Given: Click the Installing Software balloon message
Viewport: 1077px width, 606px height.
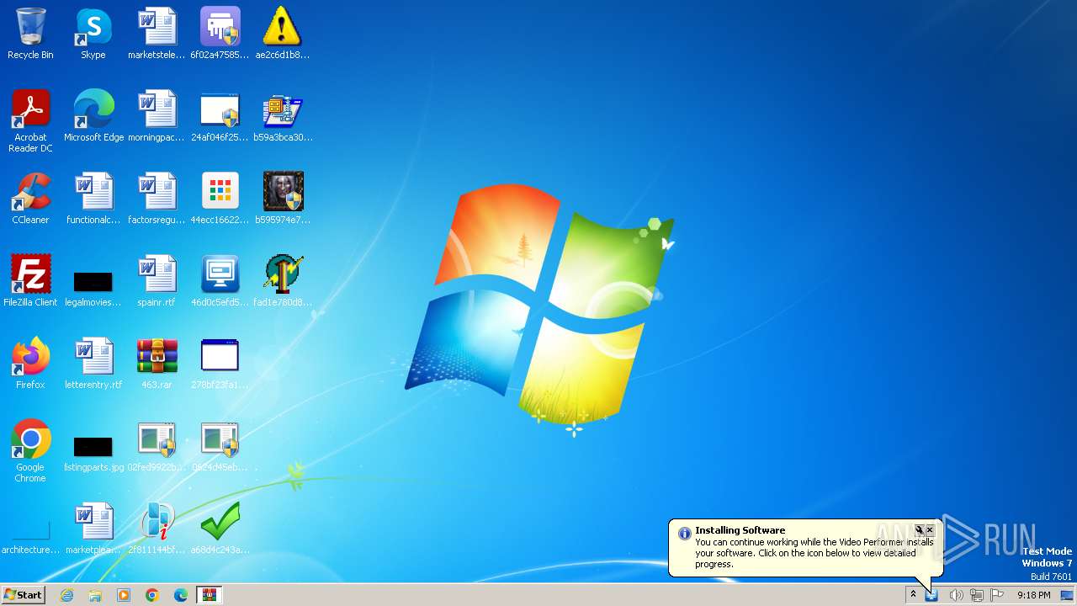Looking at the screenshot, I should pos(814,553).
